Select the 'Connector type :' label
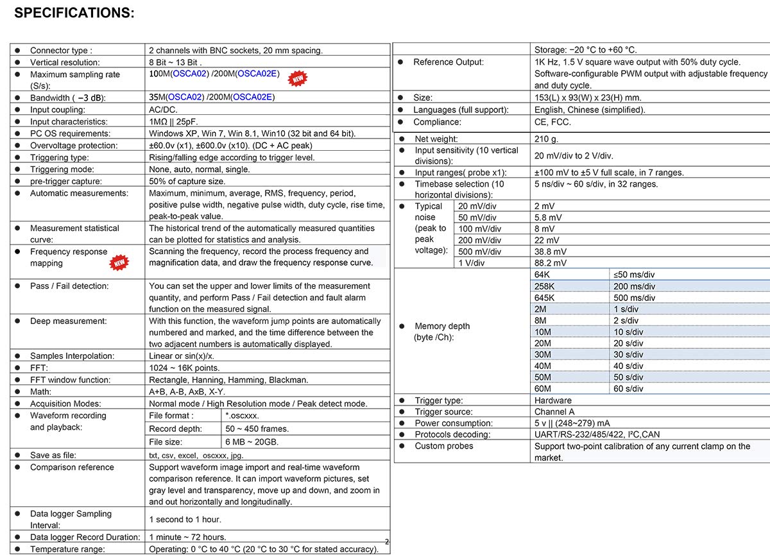 61,50
